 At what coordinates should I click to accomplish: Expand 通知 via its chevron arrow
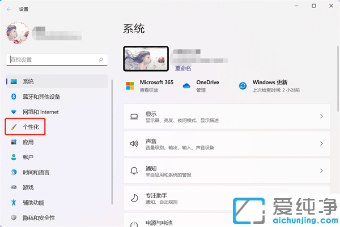[x=321, y=171]
